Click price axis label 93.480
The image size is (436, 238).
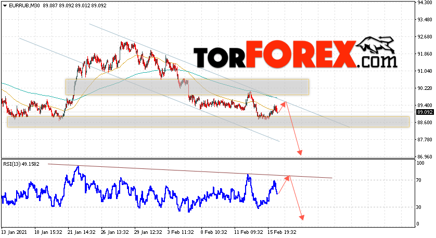[x=425, y=20]
